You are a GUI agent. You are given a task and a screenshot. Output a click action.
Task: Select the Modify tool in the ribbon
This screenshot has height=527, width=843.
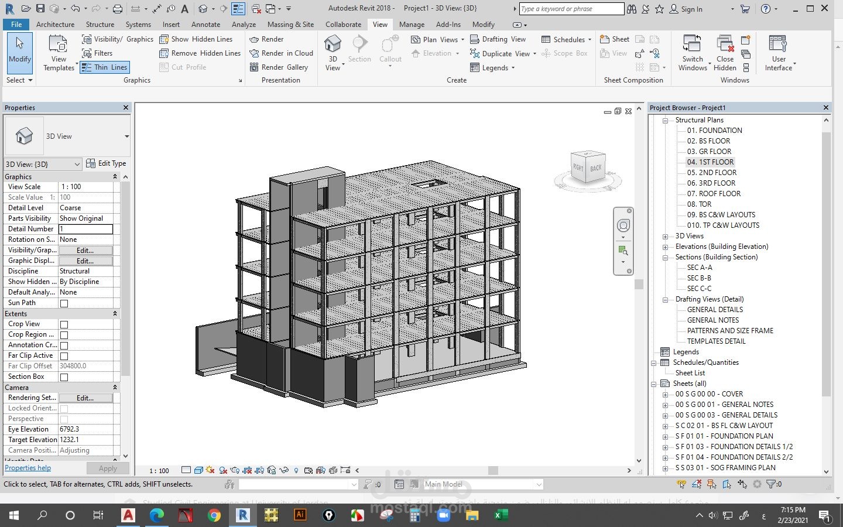tap(19, 52)
